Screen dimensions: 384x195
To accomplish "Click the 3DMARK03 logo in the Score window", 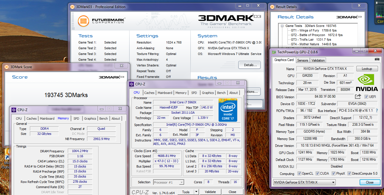I will (111, 77).
